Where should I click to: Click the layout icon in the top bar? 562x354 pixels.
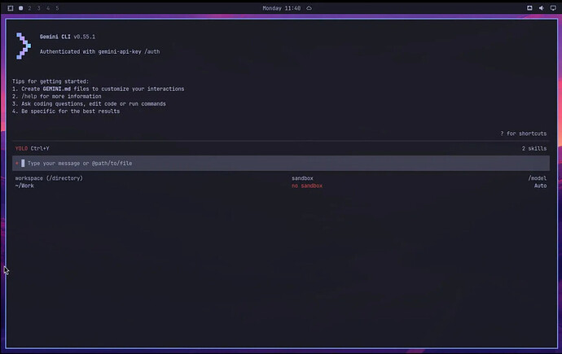point(11,8)
